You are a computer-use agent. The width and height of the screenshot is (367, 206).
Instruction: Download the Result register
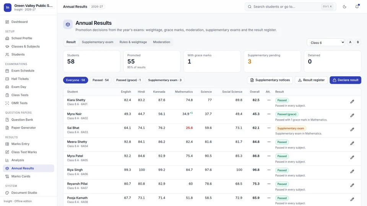click(x=311, y=80)
